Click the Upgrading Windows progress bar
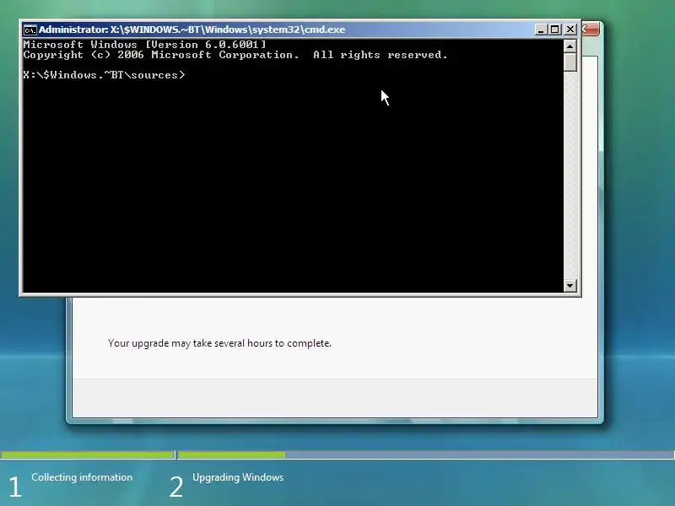Viewport: 675px width, 506px height. [x=426, y=455]
